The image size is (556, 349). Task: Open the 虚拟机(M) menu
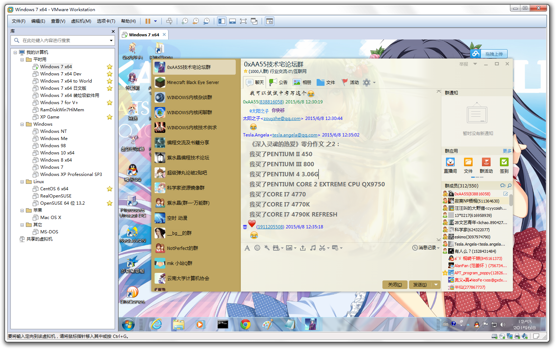coord(81,21)
